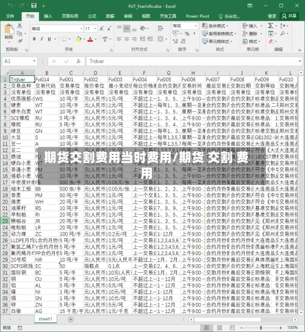
Task: Click the Decrease Font Size icon
Action: click(x=109, y=29)
